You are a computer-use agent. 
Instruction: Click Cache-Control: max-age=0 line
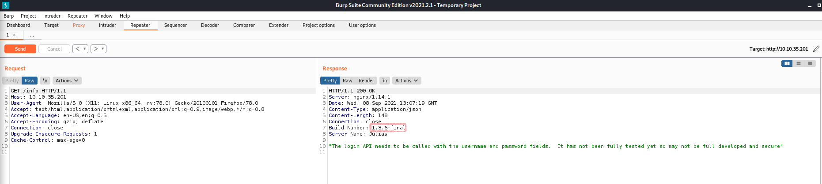[48, 140]
